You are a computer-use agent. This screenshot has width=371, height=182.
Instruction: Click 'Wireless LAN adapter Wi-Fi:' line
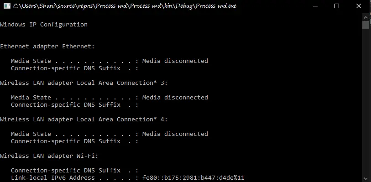pos(49,156)
